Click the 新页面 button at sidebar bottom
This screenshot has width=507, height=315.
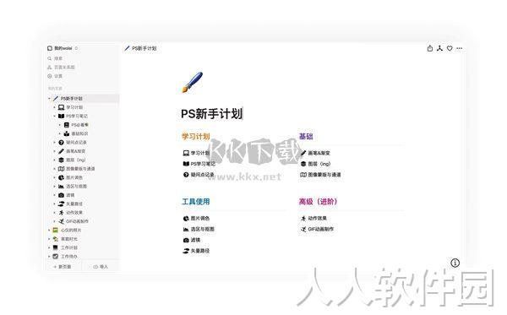(x=63, y=267)
